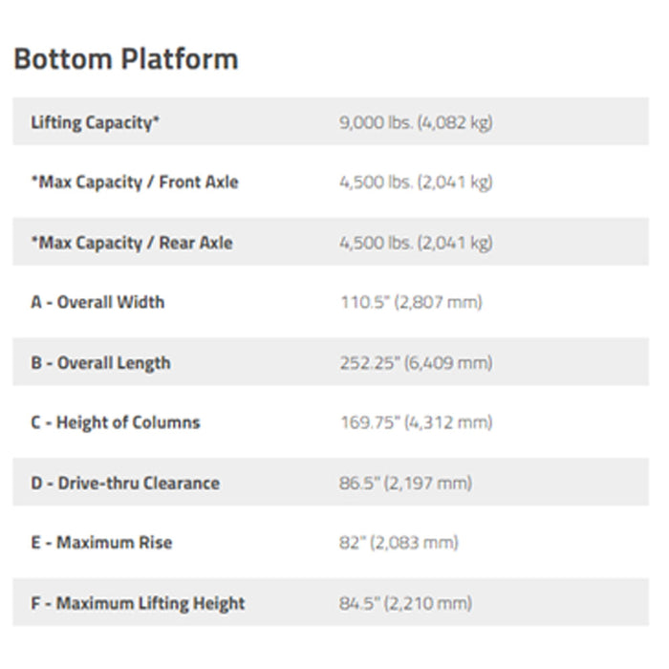669x669 pixels.
Task: Select the B - Overall Length label
Action: click(100, 363)
